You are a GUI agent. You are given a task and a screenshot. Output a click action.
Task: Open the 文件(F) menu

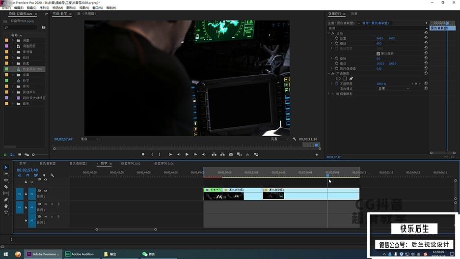coord(6,8)
